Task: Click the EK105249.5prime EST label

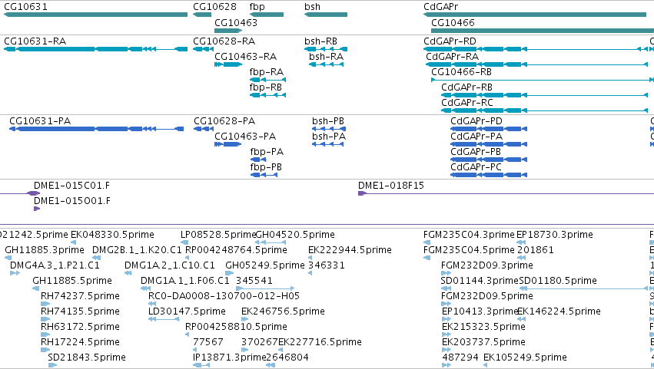Action: (x=525, y=358)
